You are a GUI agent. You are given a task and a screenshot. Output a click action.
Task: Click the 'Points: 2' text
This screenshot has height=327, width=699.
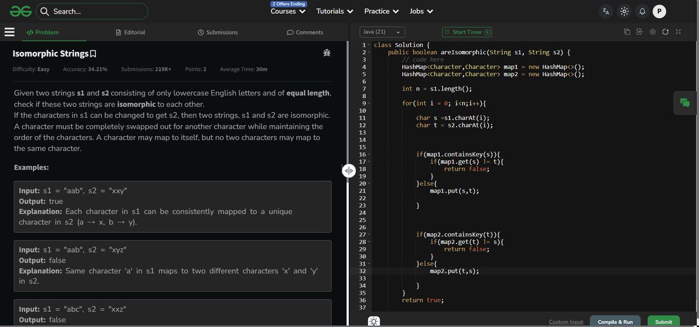(196, 69)
